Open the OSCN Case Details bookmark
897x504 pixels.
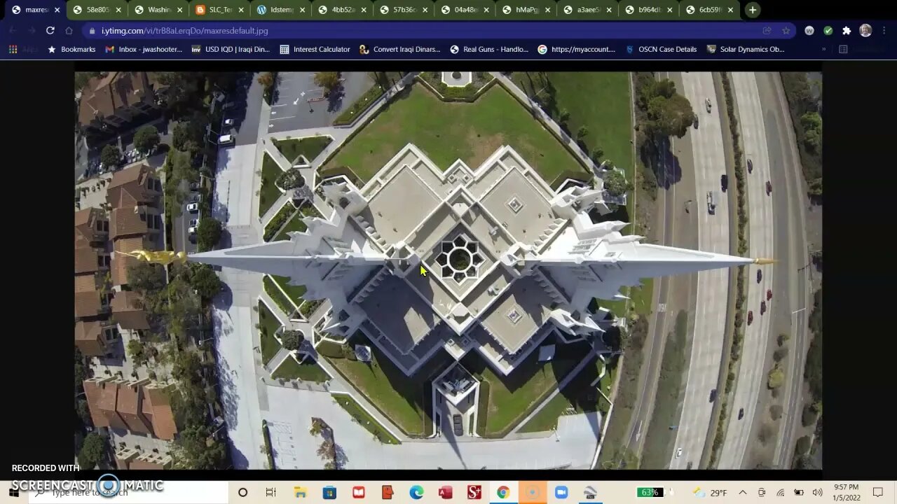(x=661, y=50)
